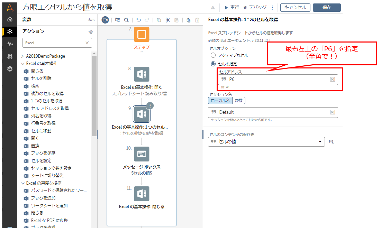
Task: Select the アクティブなセル radio button
Action: tap(213, 55)
